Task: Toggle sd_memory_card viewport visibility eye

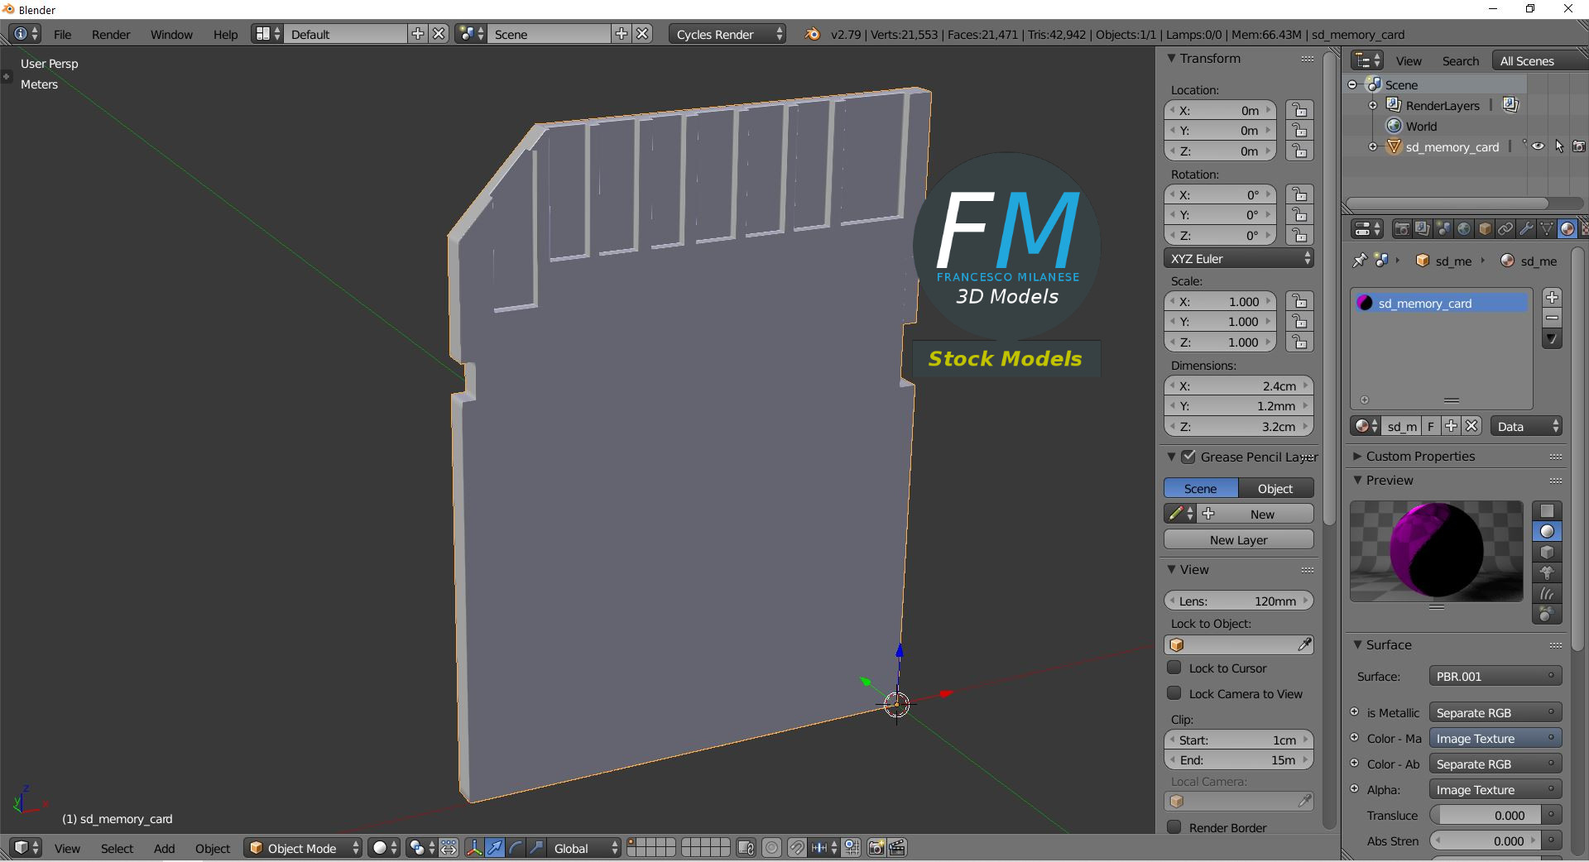Action: 1538,146
